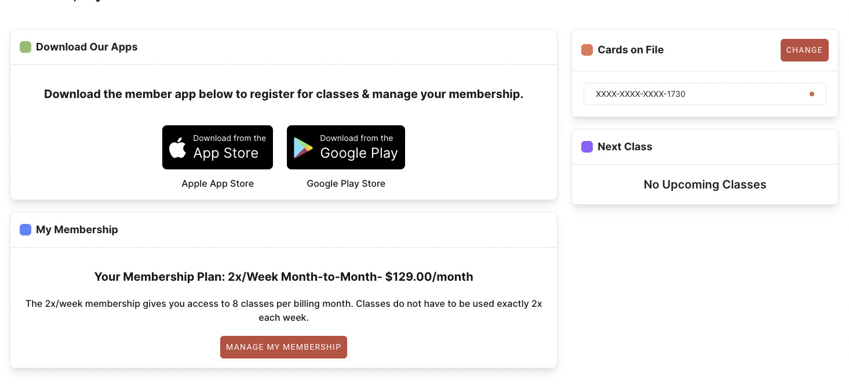The height and width of the screenshot is (384, 849).
Task: Click the "Next Class" panel title
Action: point(625,147)
